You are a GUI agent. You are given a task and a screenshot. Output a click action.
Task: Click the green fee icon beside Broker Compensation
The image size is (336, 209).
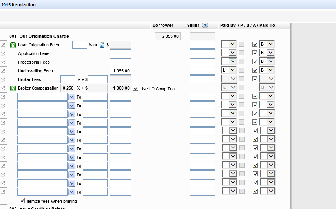click(x=13, y=88)
